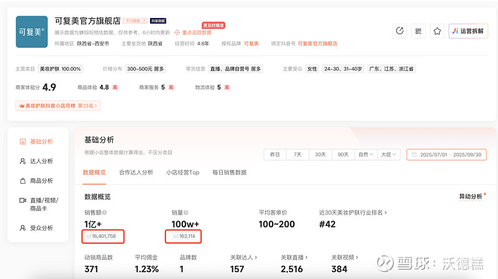The image size is (498, 279).
Task: Click video camera icon beside 直播/视频
Action: [x=22, y=200]
